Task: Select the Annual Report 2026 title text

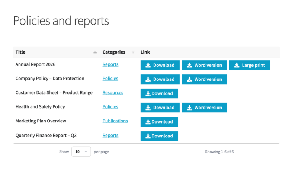Action: [x=35, y=64]
